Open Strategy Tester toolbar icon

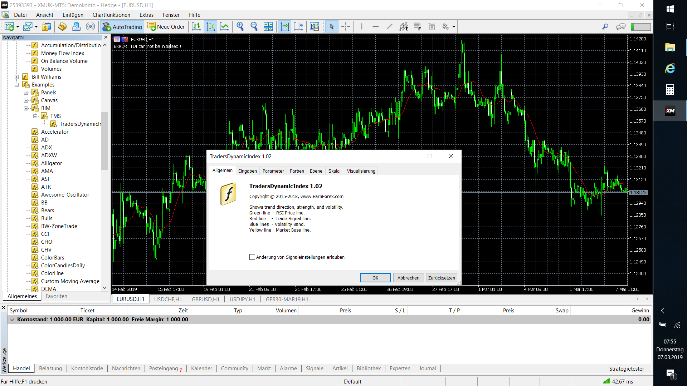click(x=76, y=26)
